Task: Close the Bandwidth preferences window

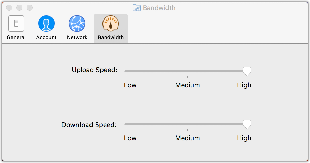Action: (9, 8)
